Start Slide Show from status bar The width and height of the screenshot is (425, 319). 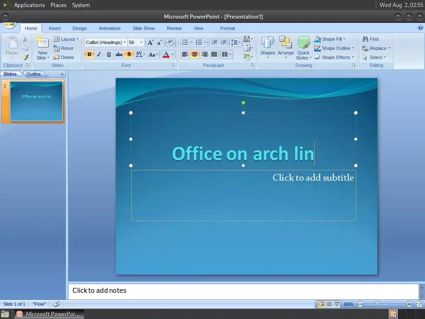(337, 304)
